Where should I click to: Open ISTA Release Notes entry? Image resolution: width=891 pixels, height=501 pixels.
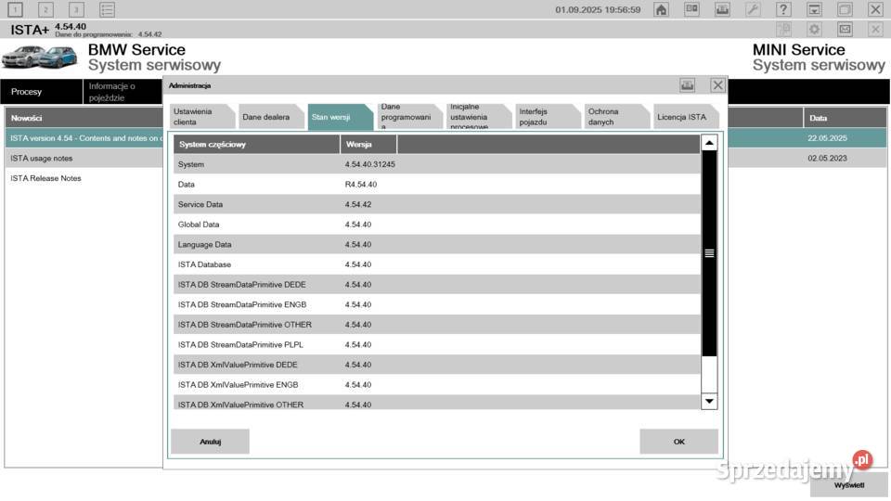pyautogui.click(x=84, y=178)
